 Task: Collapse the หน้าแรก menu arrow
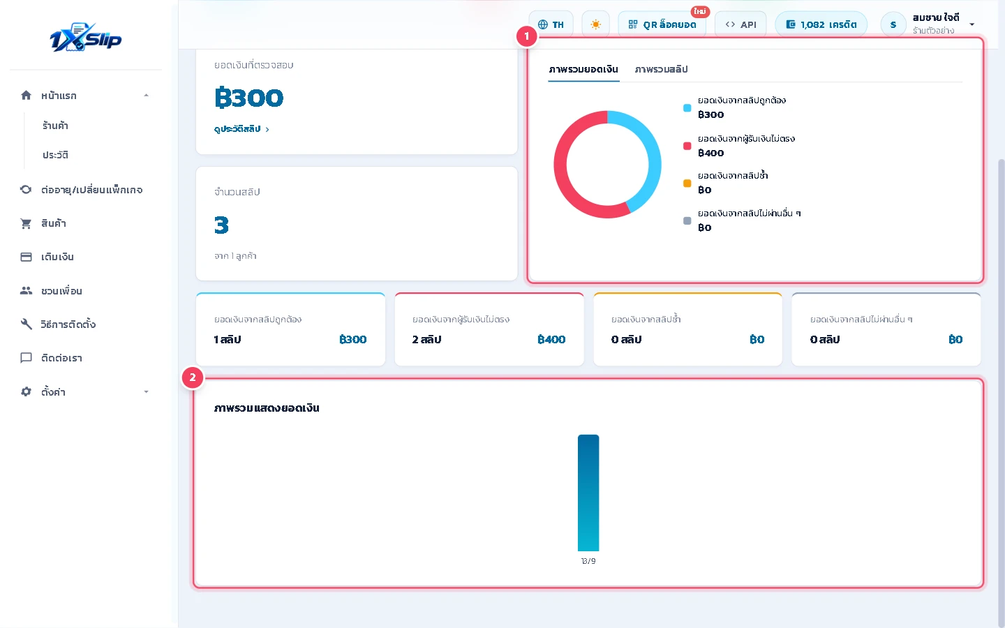pos(146,95)
